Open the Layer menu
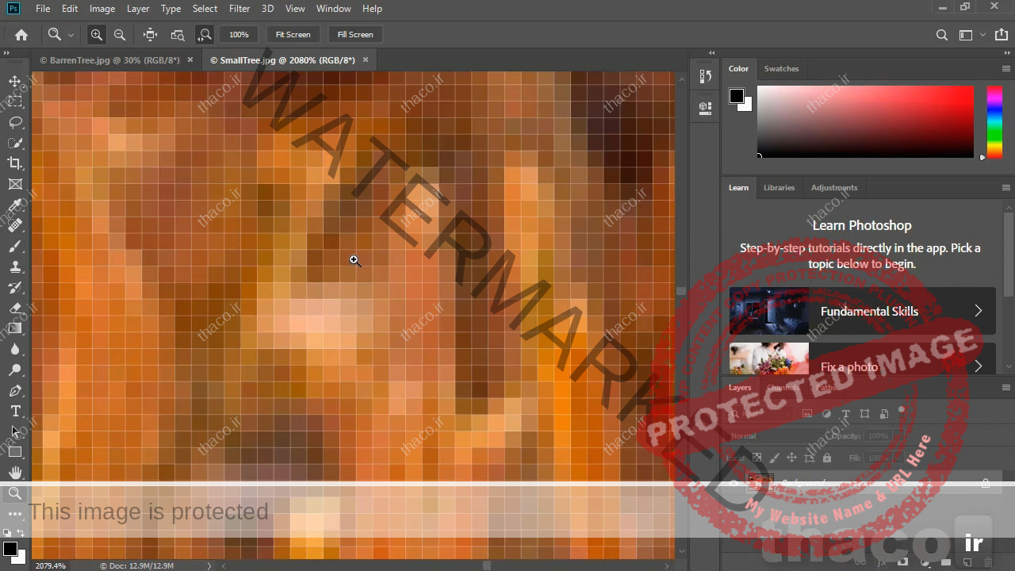This screenshot has width=1015, height=571. [138, 9]
